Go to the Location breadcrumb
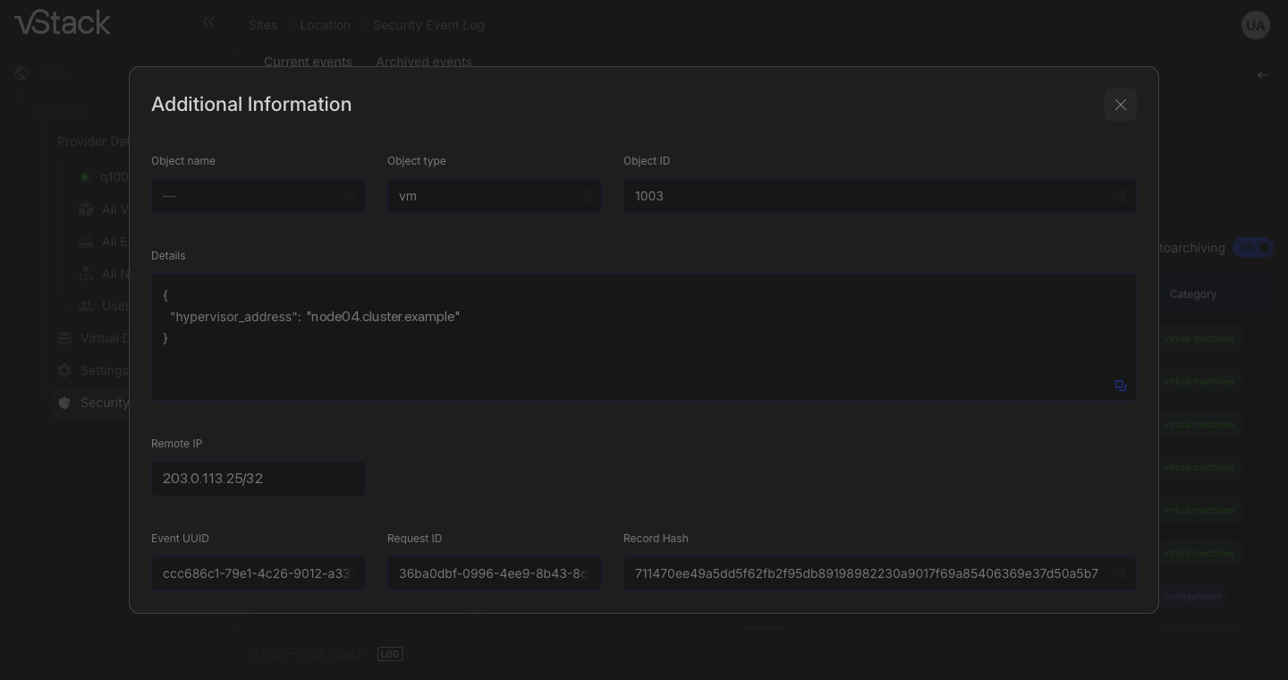The height and width of the screenshot is (680, 1288). pyautogui.click(x=326, y=25)
